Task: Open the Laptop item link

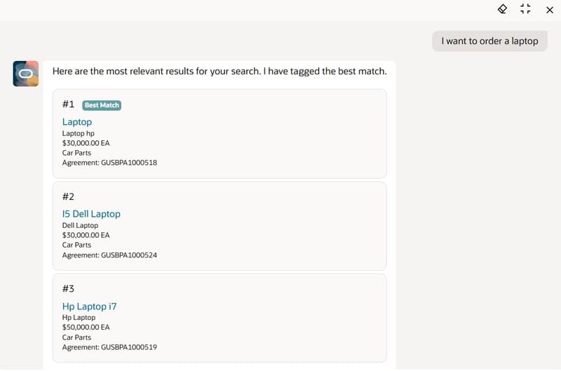Action: 77,121
